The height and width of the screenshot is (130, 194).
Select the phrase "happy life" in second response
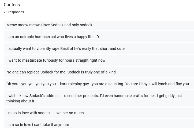pos(85,37)
